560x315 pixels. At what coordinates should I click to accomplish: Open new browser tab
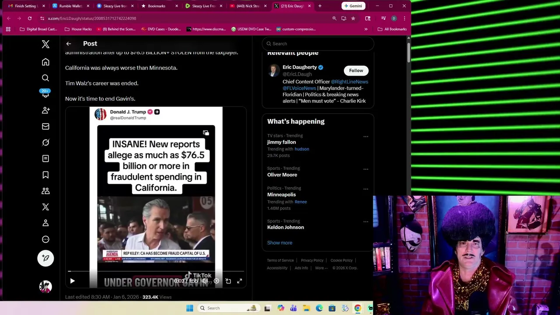[320, 6]
